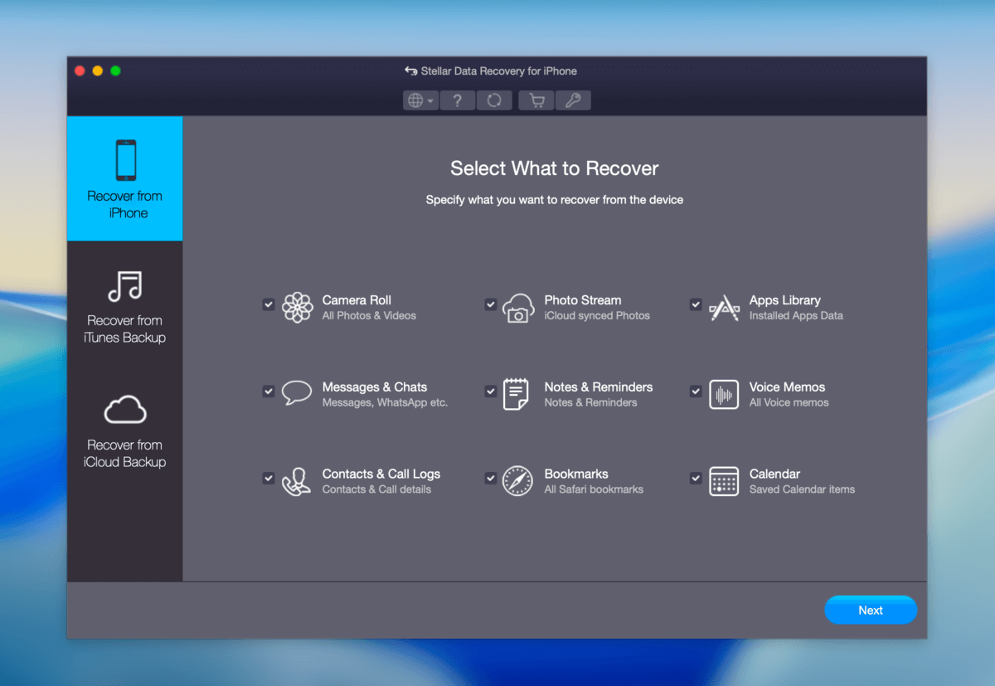The image size is (995, 686).
Task: Toggle the Apps Library checkbox
Action: point(696,304)
